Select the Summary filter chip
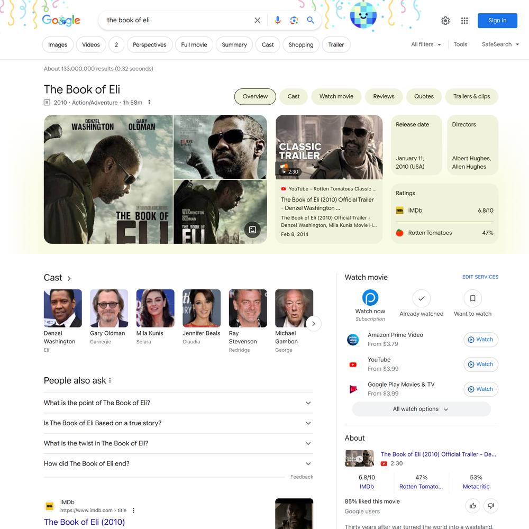529x529 pixels. pos(234,44)
